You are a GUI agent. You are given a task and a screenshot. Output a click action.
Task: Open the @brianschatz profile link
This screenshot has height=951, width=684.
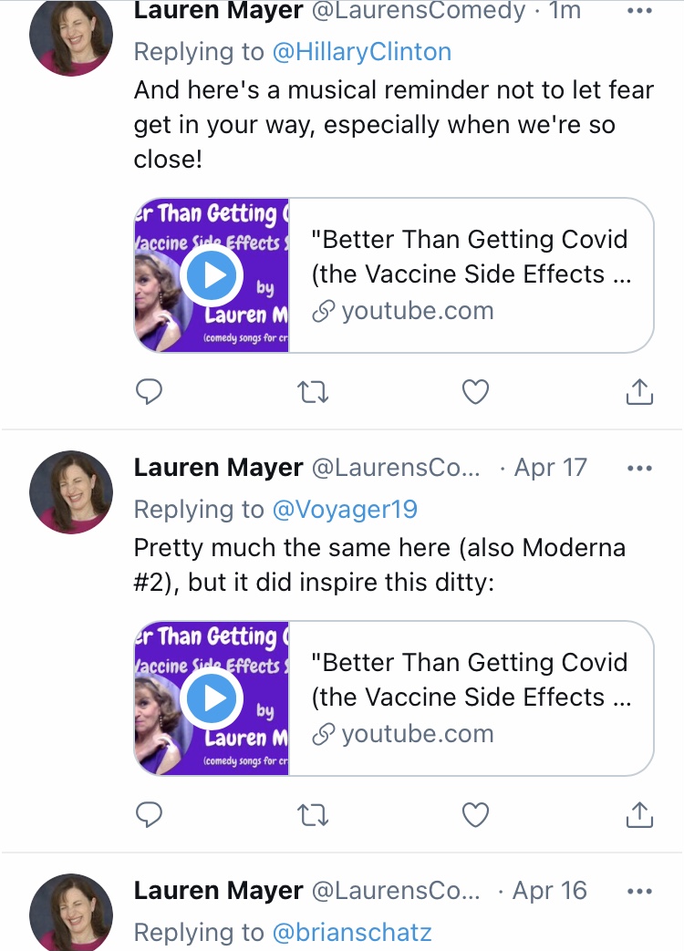click(352, 932)
